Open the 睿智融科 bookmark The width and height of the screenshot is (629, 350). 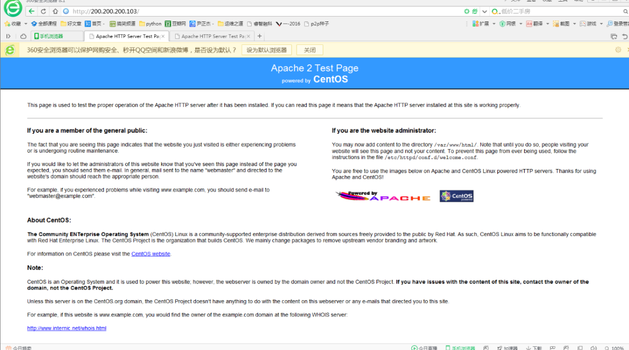[x=260, y=24]
